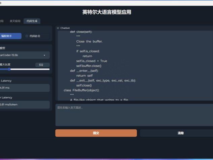
Task: Click the English description input box
Action: click(x=134, y=115)
